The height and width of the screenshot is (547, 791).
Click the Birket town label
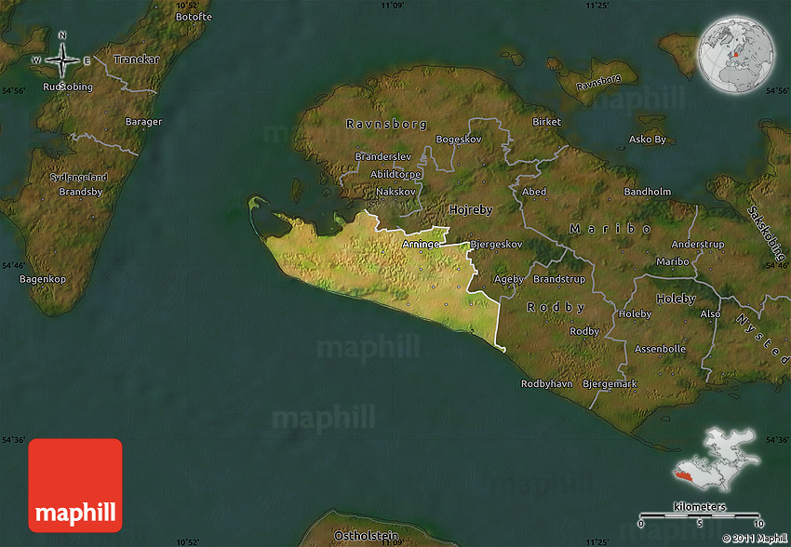point(547,122)
